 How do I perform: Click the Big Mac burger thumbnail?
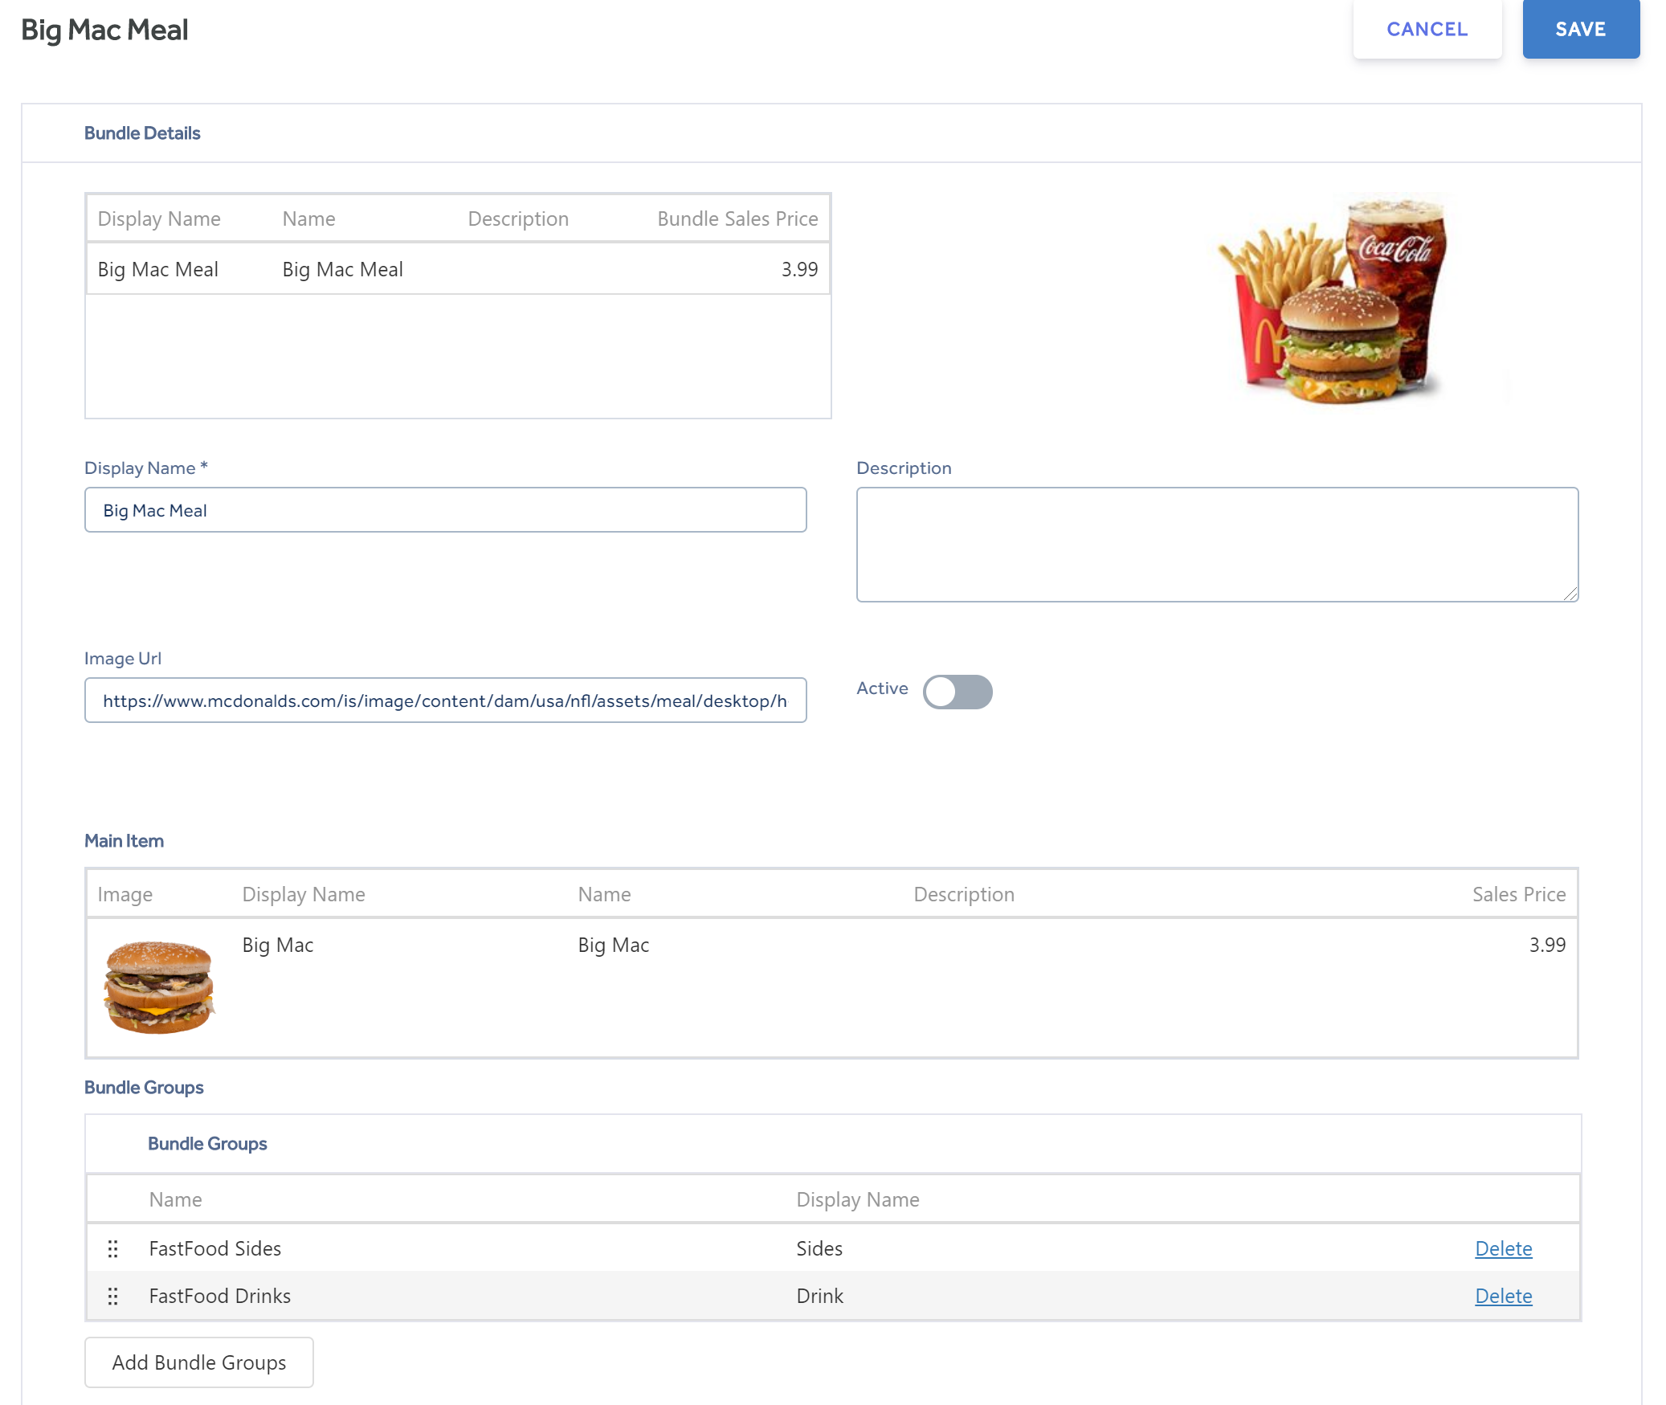159,987
